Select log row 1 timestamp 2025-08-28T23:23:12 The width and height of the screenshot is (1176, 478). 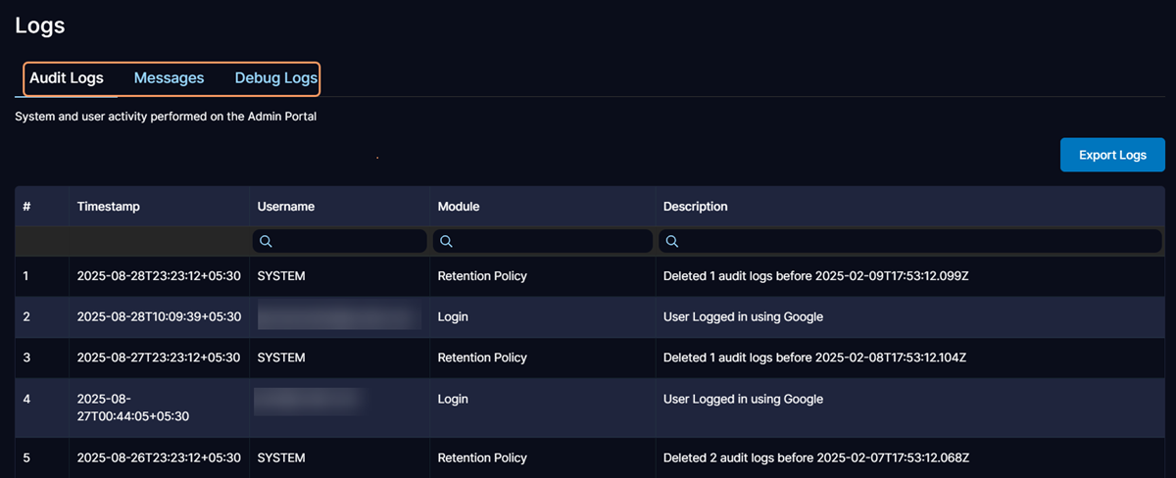[158, 276]
